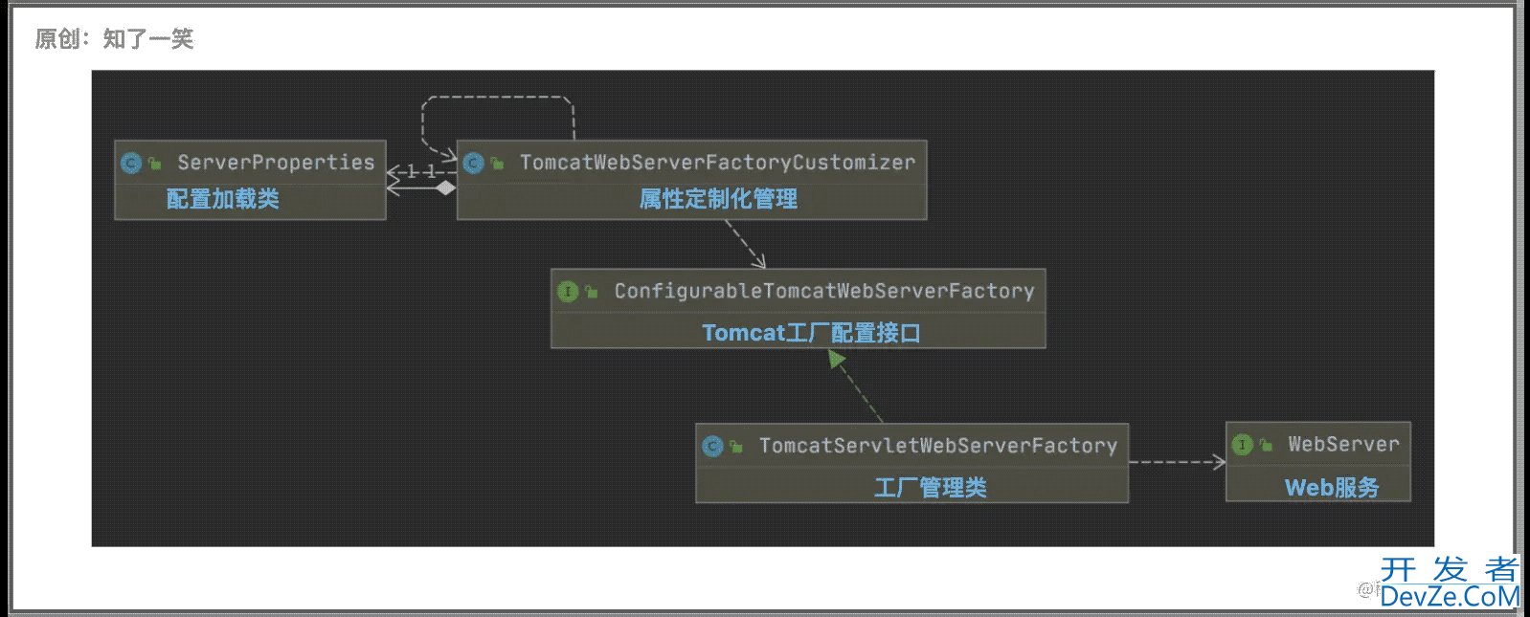Click the Web服务 annotation label
The height and width of the screenshot is (617, 1530).
[x=1332, y=488]
